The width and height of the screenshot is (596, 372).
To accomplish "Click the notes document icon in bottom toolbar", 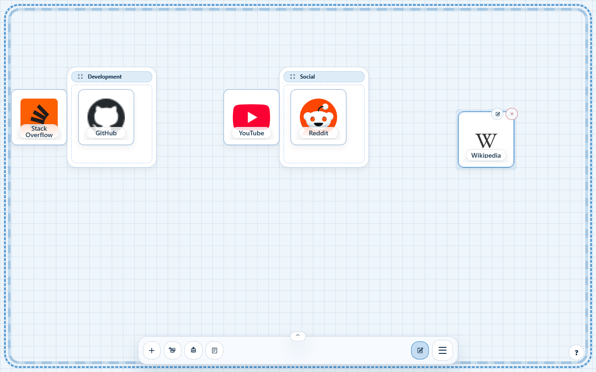I will (215, 350).
